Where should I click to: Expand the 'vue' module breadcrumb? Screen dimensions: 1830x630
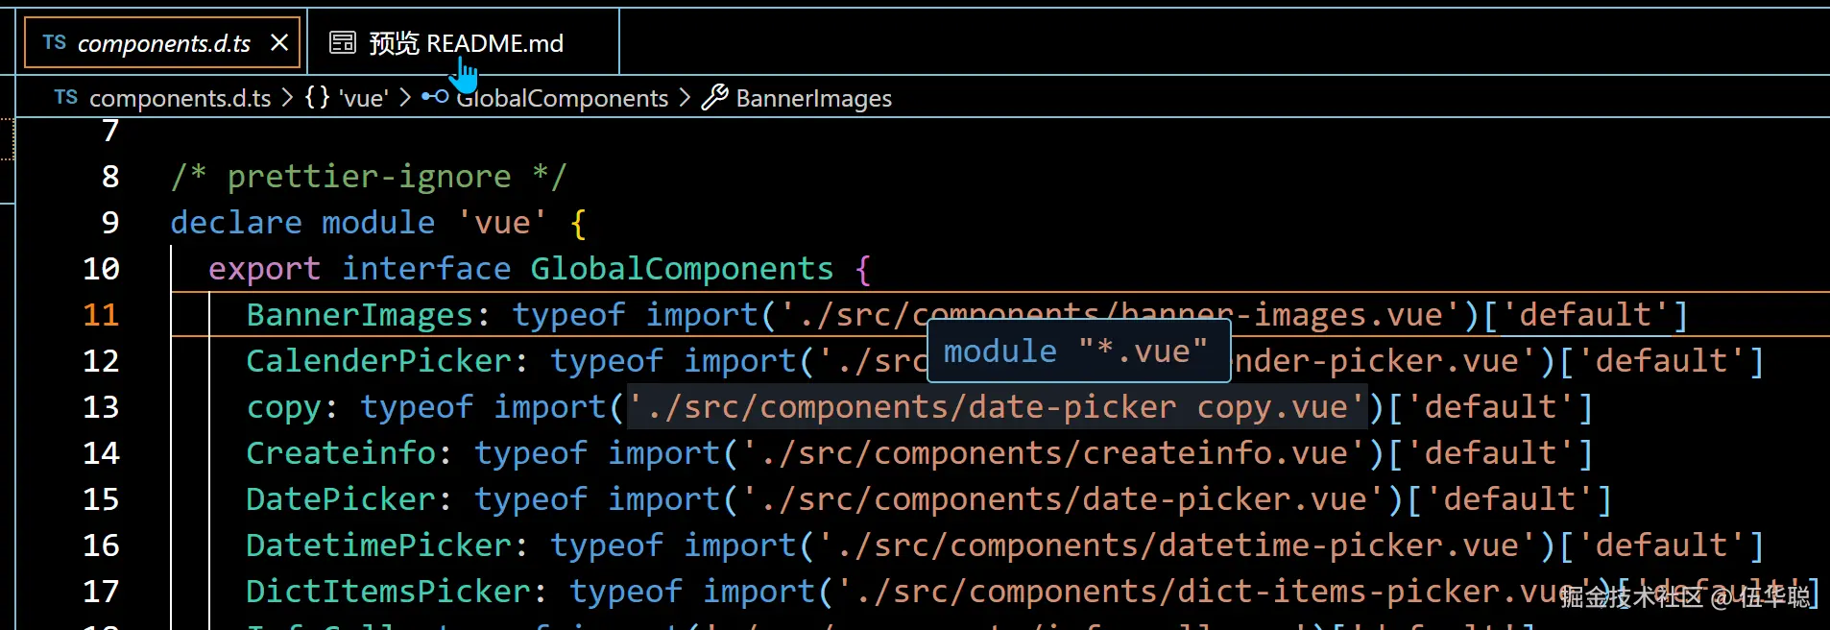(x=363, y=98)
